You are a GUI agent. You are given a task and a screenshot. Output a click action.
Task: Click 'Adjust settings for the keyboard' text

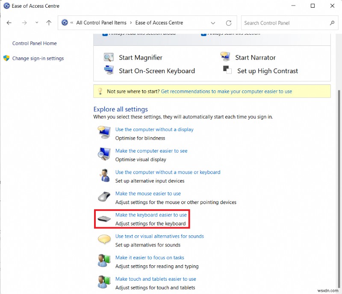coord(150,224)
